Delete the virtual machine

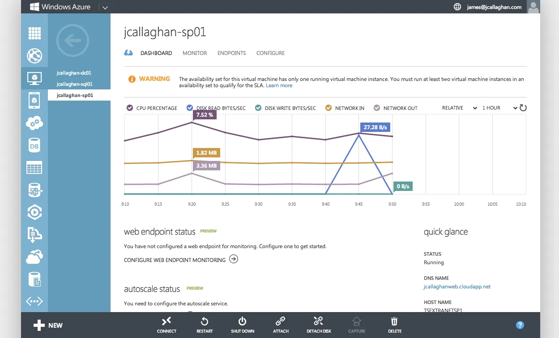click(394, 325)
